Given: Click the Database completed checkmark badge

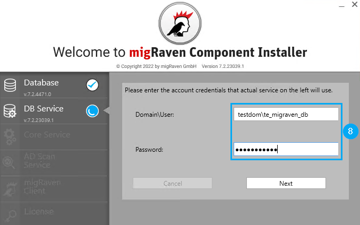Looking at the screenshot, I should pyautogui.click(x=92, y=85).
